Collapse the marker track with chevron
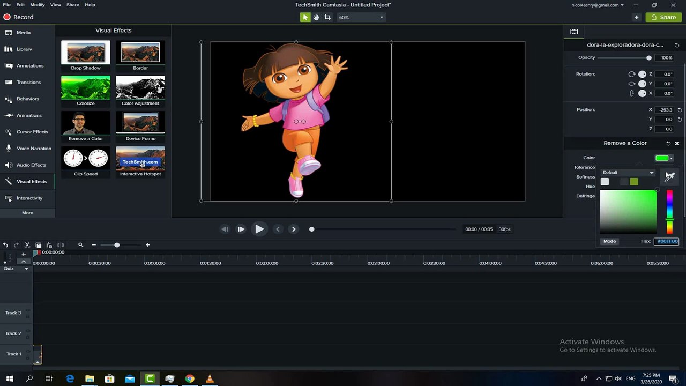The height and width of the screenshot is (386, 686). tap(24, 261)
